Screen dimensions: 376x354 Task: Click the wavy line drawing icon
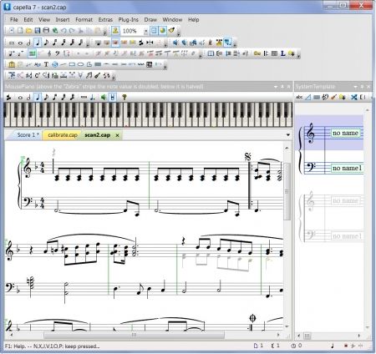tap(140, 64)
